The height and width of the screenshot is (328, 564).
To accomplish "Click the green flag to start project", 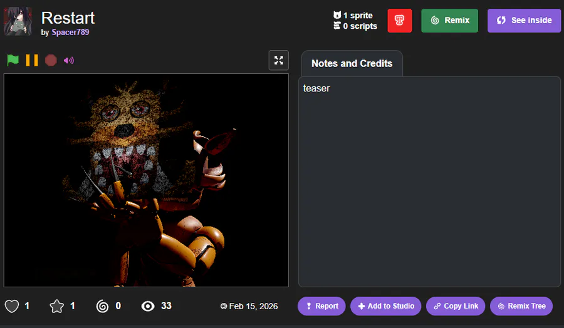I will [x=13, y=60].
